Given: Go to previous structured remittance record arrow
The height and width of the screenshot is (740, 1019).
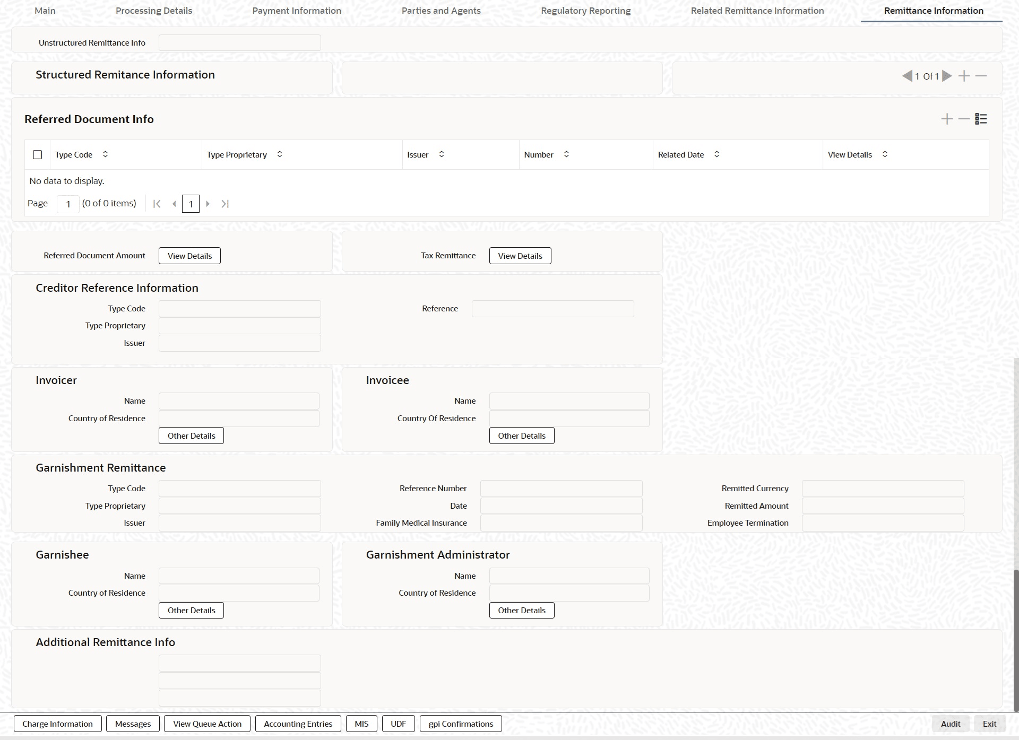Looking at the screenshot, I should (x=907, y=76).
